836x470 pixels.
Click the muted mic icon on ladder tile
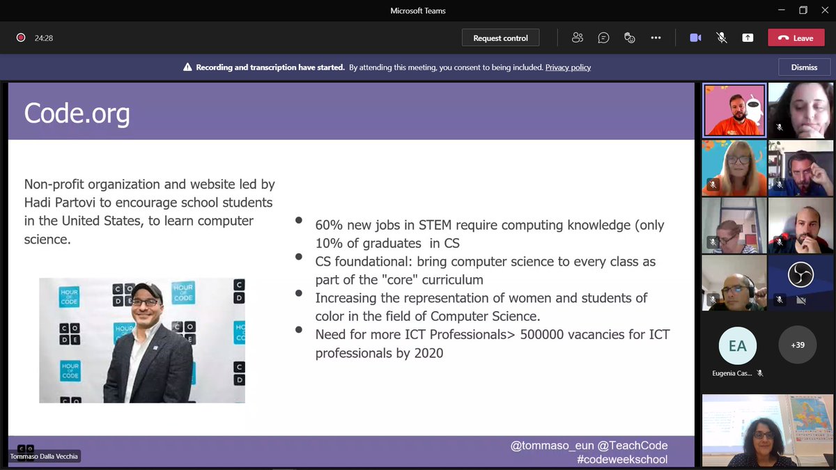(x=713, y=242)
